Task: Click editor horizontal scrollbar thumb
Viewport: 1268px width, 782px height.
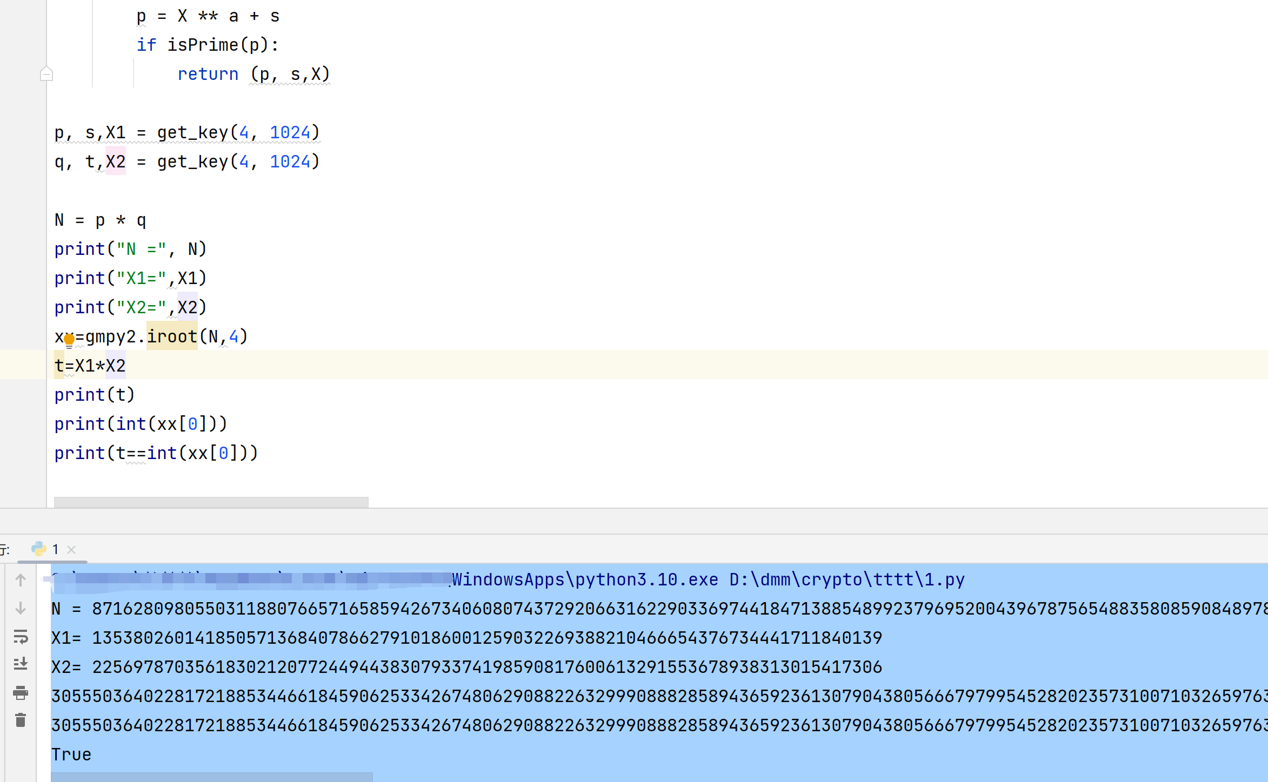Action: [x=211, y=502]
